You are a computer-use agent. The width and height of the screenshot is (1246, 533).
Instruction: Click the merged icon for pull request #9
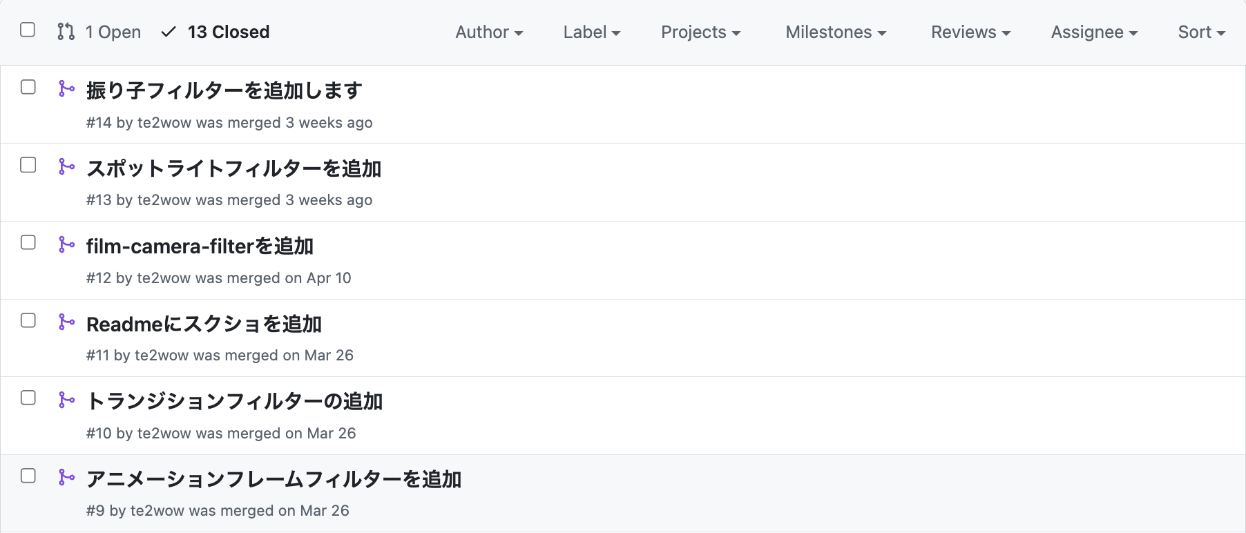[66, 477]
